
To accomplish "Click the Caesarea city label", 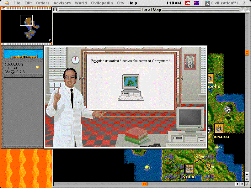I will (219, 137).
